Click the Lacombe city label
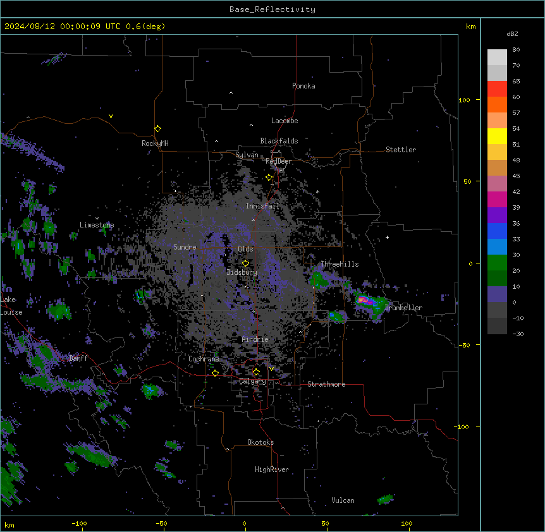Screen dimensions: 545x532 285,121
